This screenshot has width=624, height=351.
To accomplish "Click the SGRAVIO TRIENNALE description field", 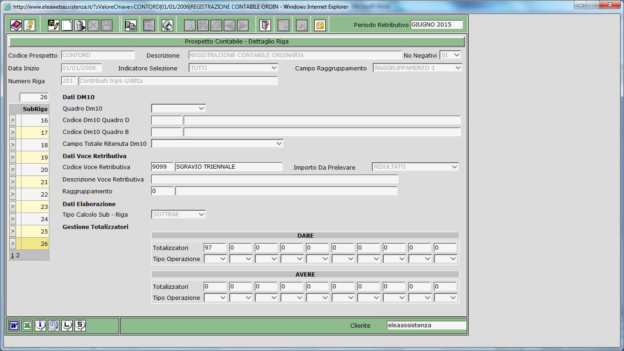I will click(229, 167).
